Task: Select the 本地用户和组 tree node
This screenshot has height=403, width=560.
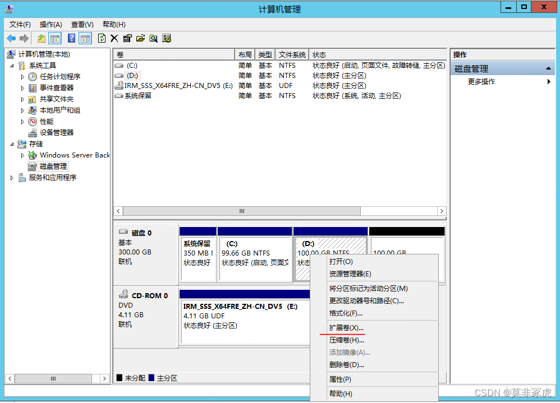Action: click(59, 110)
